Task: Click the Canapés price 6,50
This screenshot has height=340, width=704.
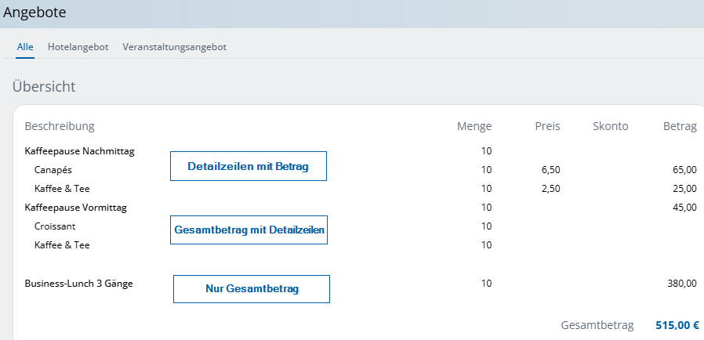Action: click(550, 170)
